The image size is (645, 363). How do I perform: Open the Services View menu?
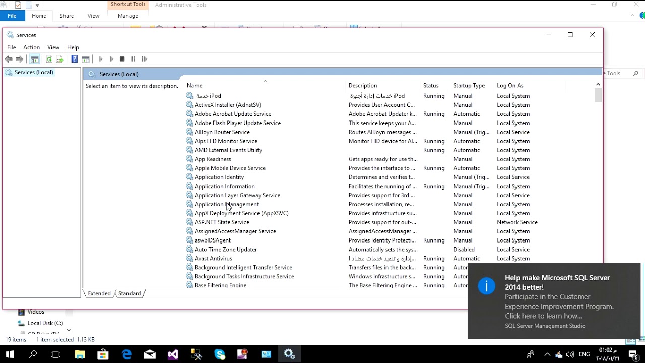(x=53, y=47)
